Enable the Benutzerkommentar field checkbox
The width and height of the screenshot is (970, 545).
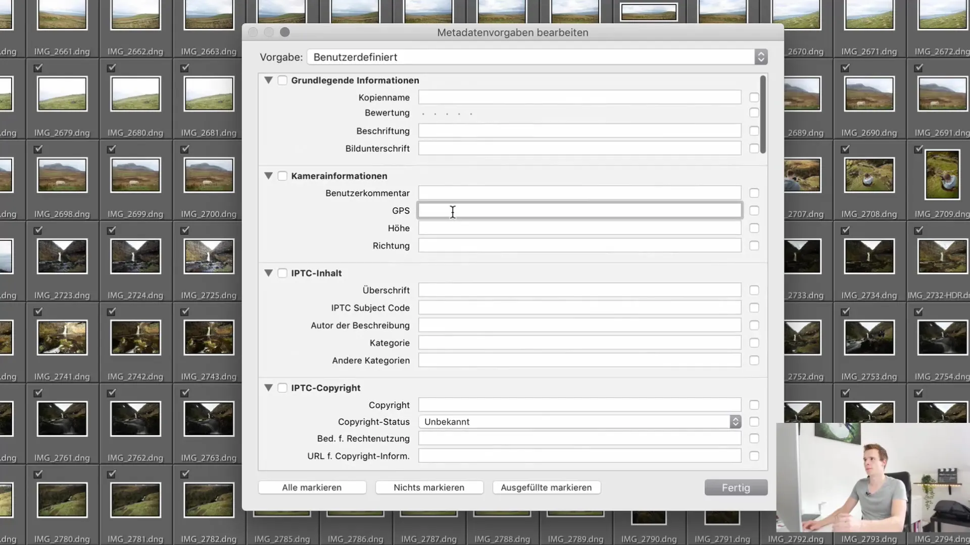coord(754,193)
